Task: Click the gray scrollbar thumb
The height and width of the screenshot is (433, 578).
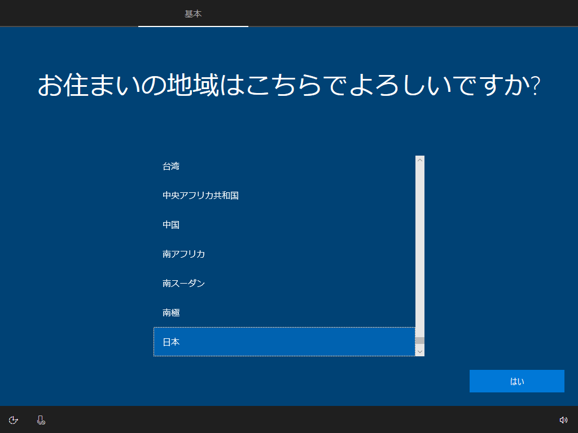Action: tap(419, 341)
